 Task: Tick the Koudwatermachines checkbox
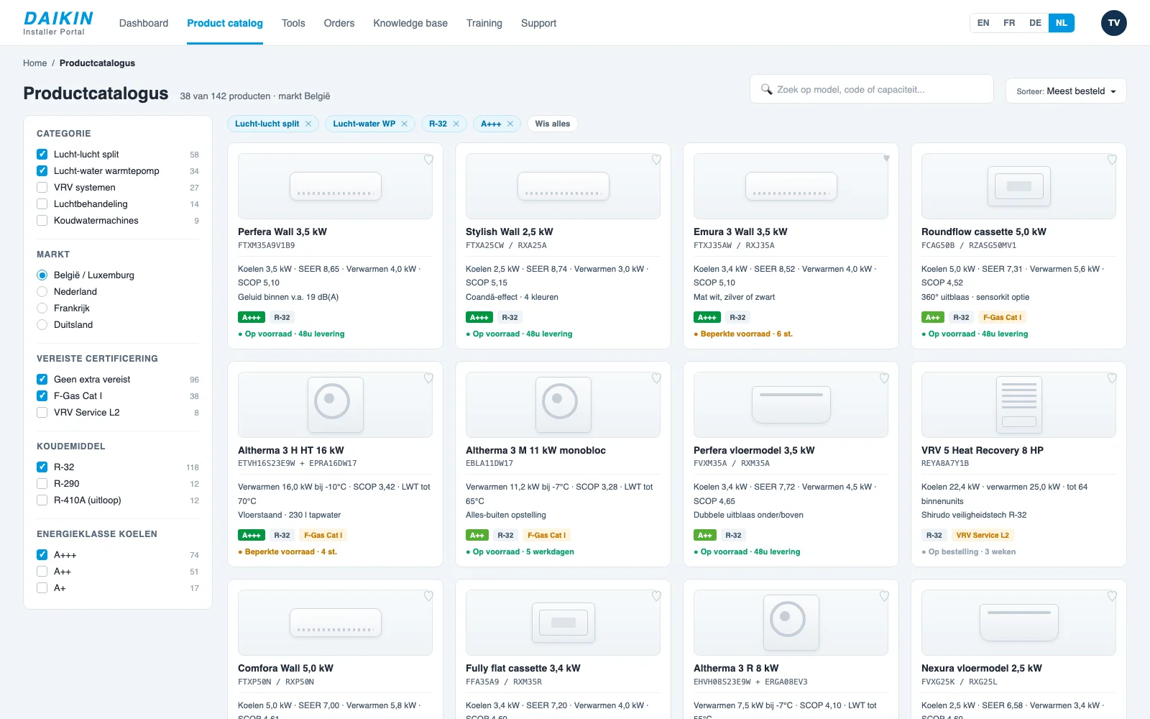[x=42, y=220]
